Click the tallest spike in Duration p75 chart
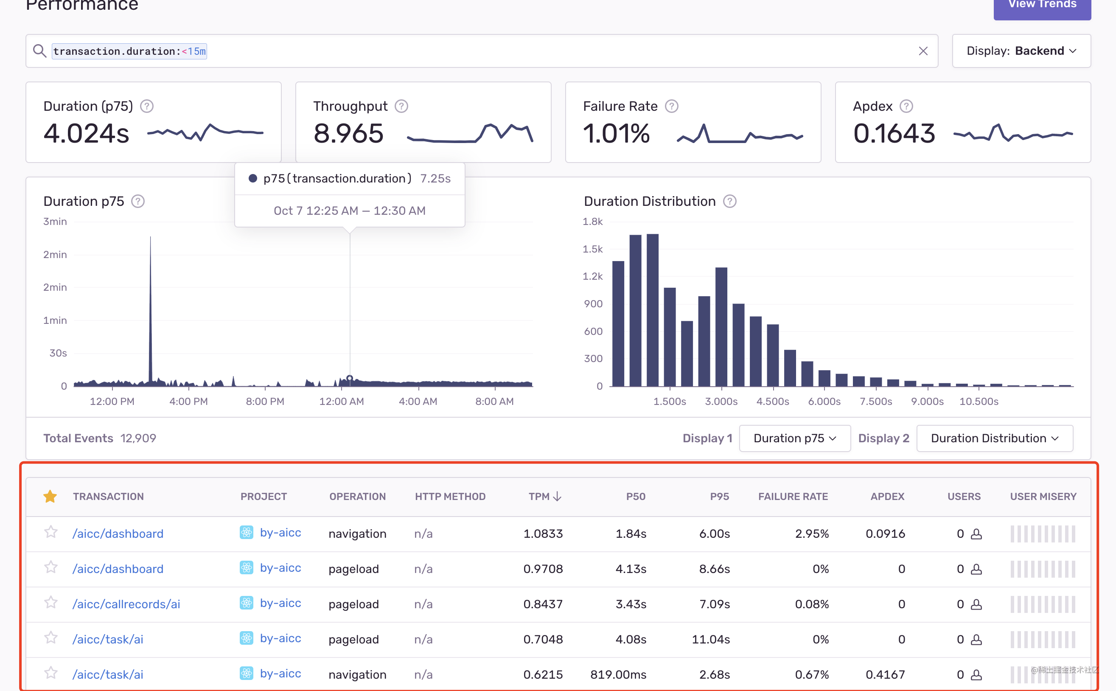 pyautogui.click(x=150, y=311)
